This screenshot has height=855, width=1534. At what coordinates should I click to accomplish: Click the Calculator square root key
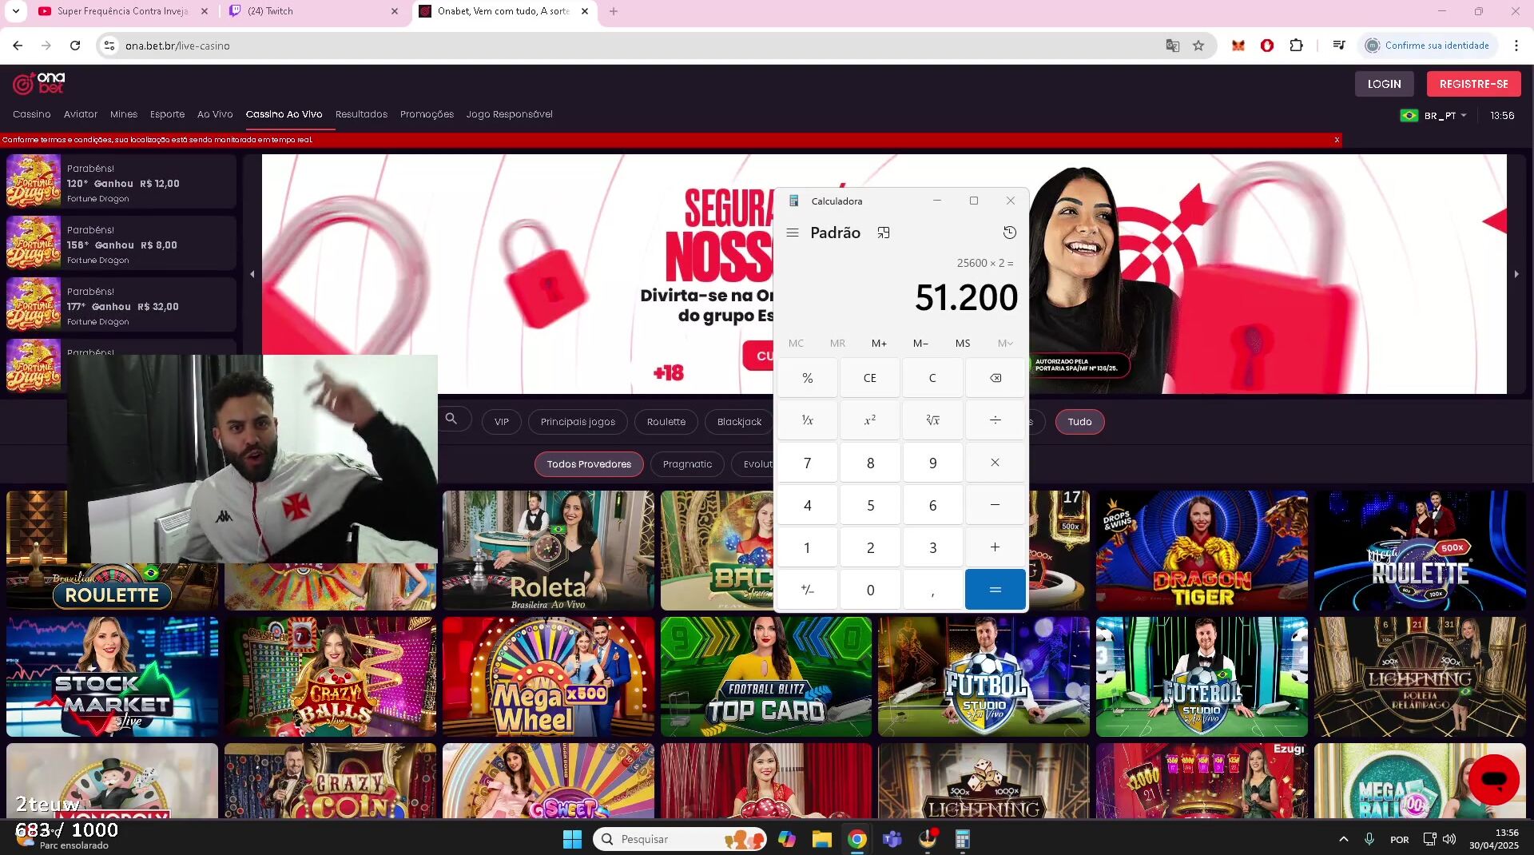pos(932,420)
